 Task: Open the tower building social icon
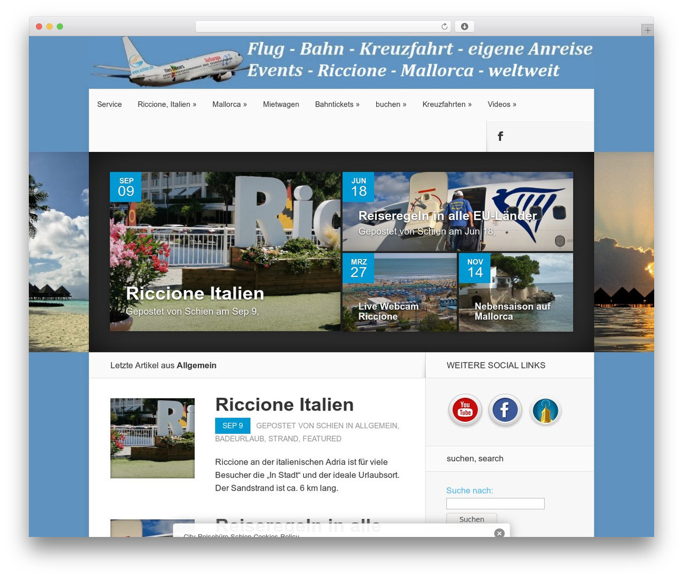click(545, 411)
